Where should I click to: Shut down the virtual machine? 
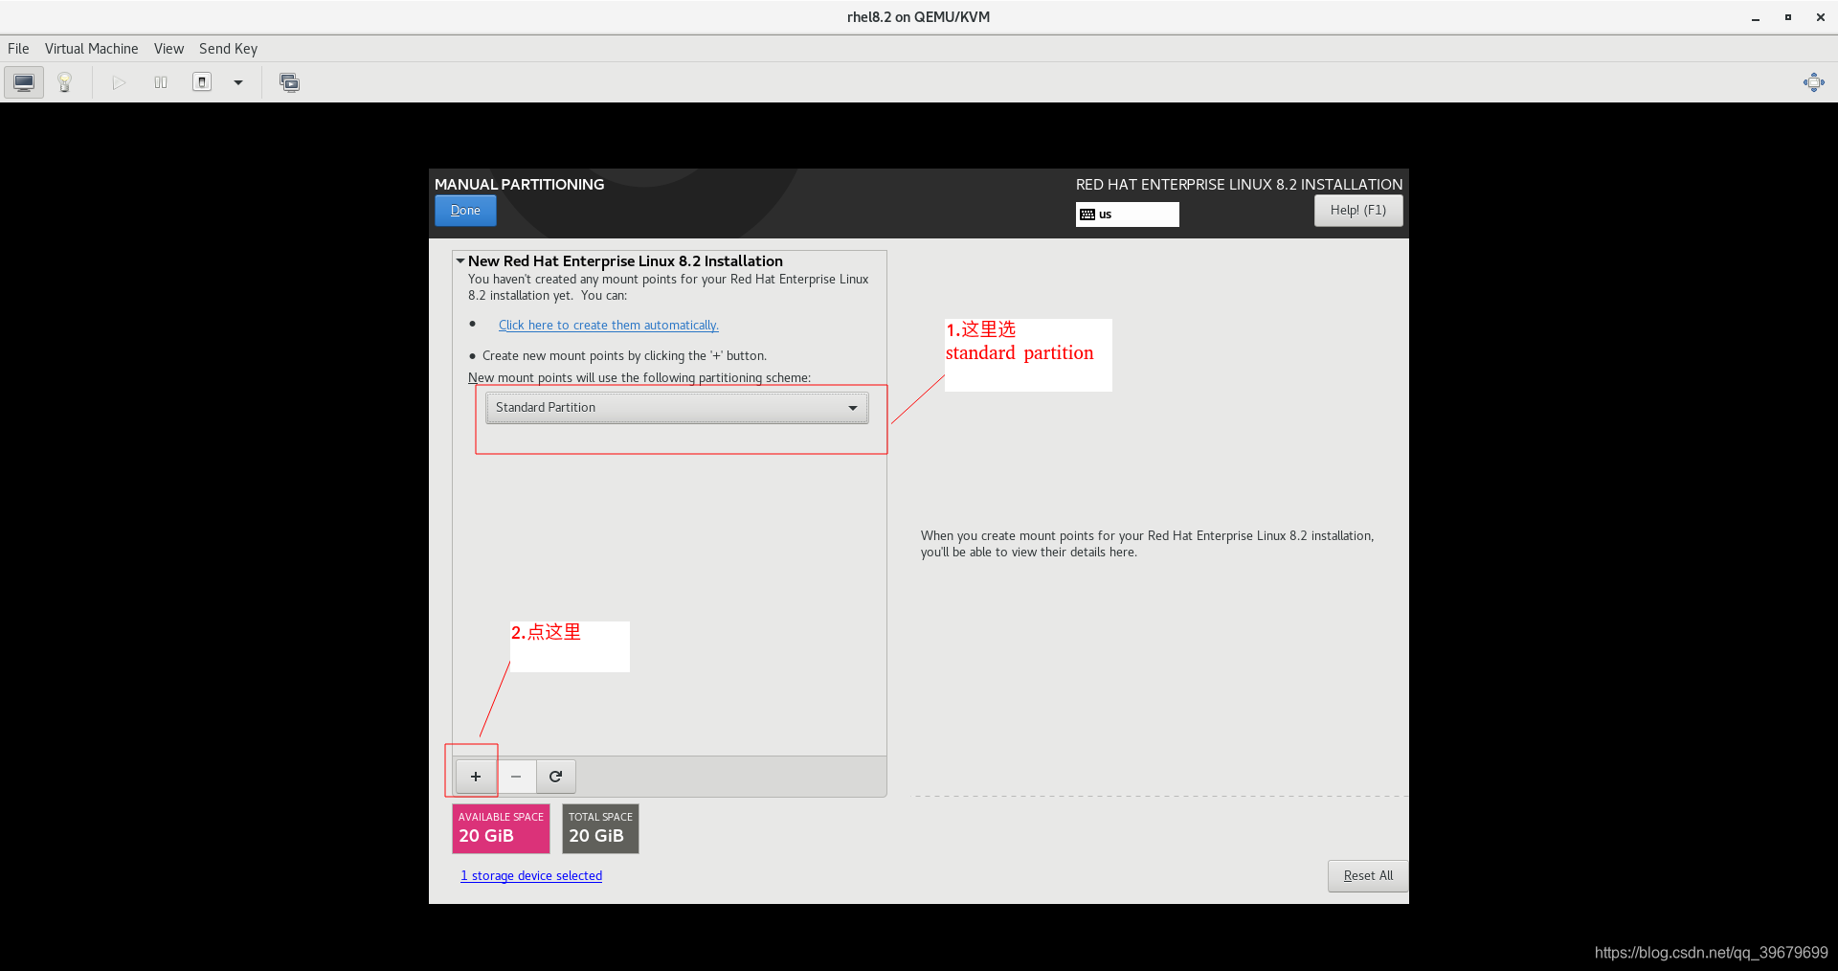point(202,82)
